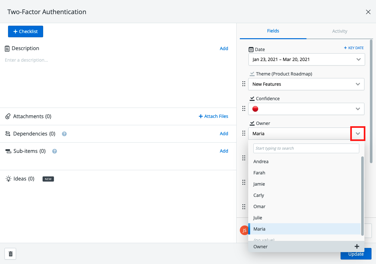Click the Two-Factor Authentication title

[x=47, y=12]
